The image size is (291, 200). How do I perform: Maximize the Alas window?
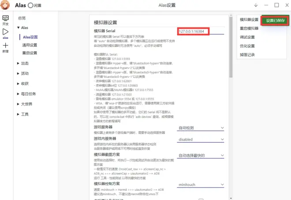point(276,5)
